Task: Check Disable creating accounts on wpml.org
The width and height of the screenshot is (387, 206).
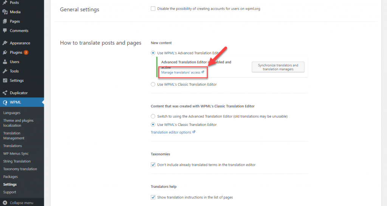Action: pyautogui.click(x=153, y=9)
